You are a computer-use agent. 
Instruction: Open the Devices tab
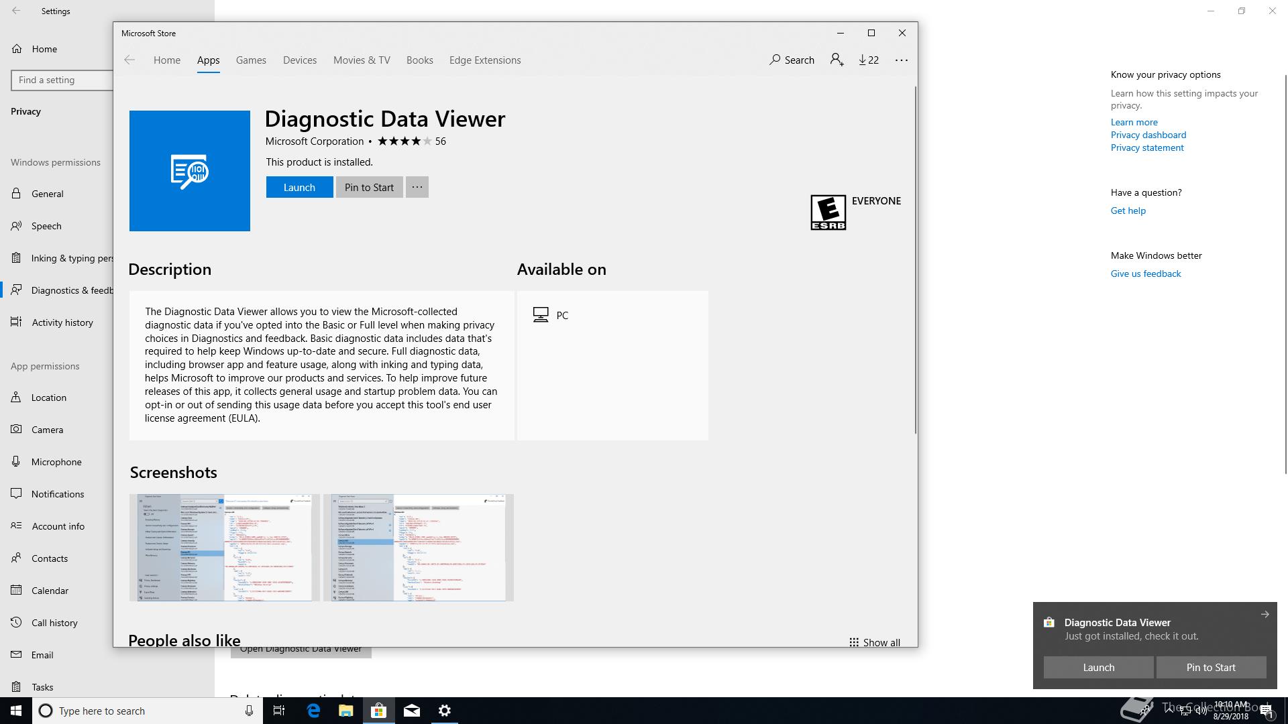pos(300,60)
